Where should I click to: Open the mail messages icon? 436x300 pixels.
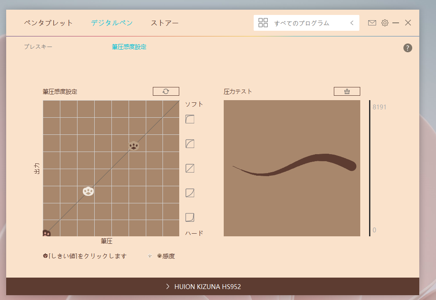coord(372,23)
